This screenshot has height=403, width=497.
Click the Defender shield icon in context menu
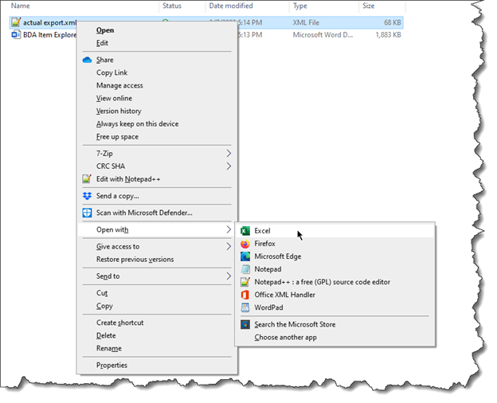87,213
